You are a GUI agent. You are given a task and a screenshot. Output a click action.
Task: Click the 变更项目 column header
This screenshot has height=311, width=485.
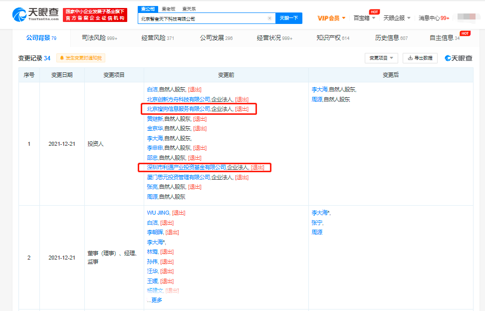[114, 75]
